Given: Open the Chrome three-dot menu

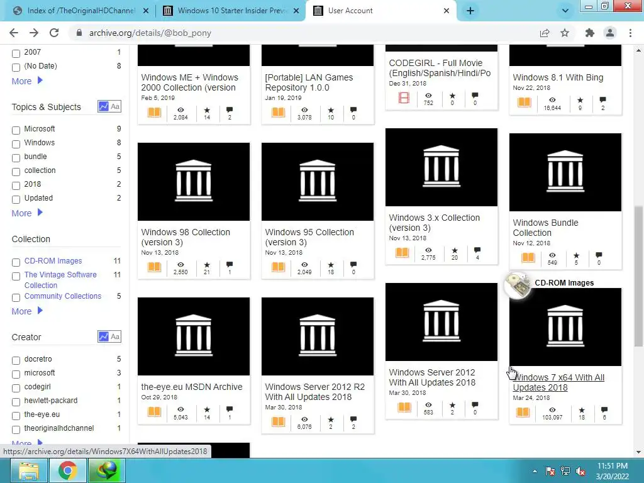Looking at the screenshot, I should click(x=630, y=33).
